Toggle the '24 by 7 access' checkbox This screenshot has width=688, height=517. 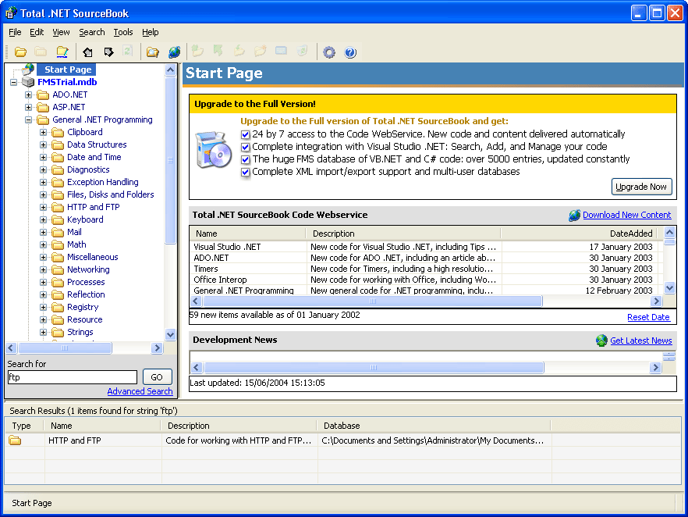coord(245,134)
